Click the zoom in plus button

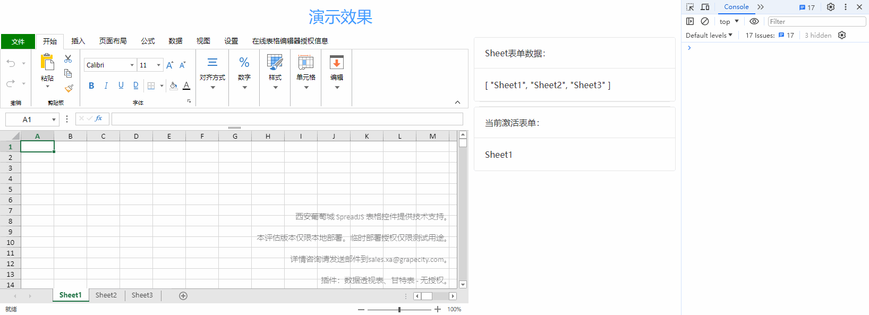tap(438, 309)
